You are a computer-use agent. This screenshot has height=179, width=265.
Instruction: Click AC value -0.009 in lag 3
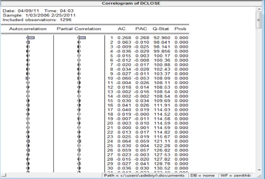pos(123,47)
